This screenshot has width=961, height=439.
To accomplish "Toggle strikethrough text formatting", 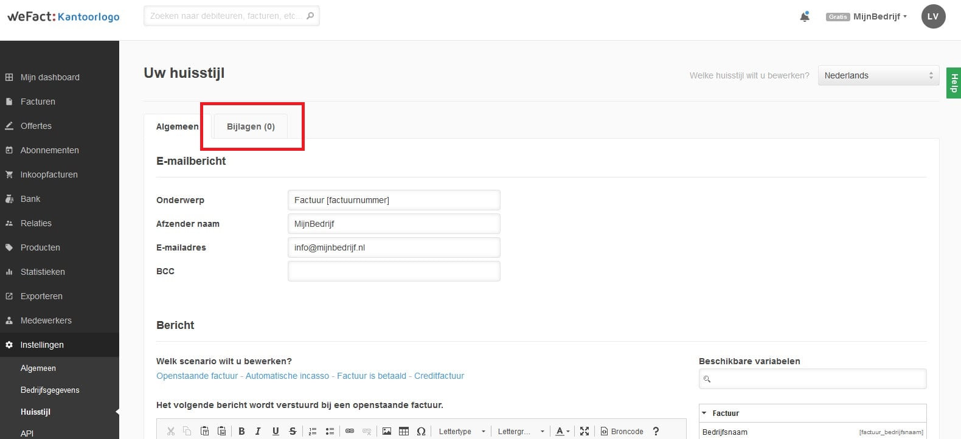I will point(293,431).
